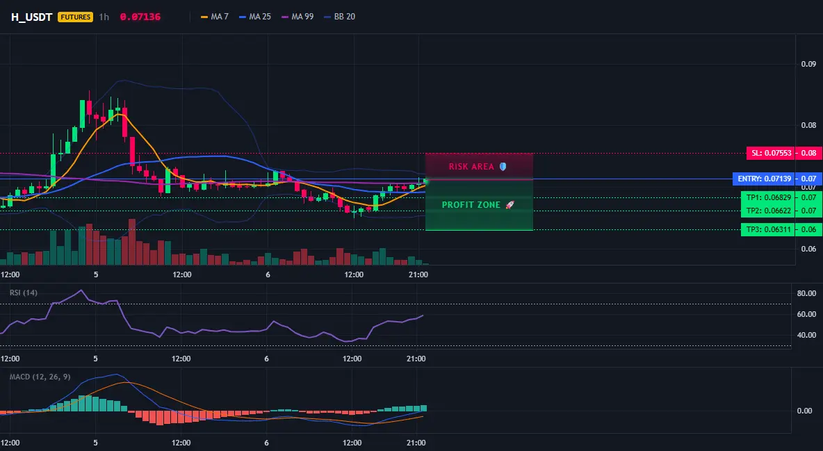The image size is (823, 451).
Task: Toggle the MA 25 legend item
Action: [x=255, y=17]
